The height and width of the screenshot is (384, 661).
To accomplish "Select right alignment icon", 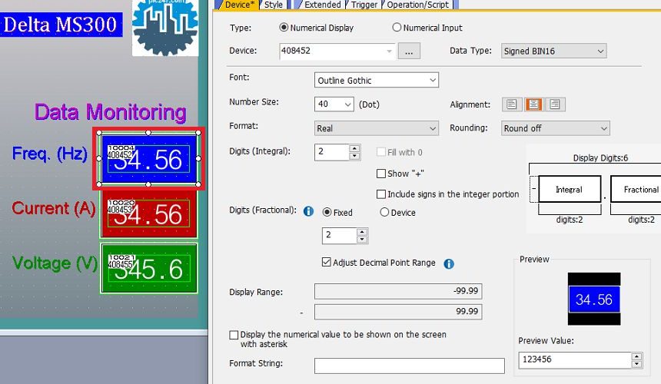I will (555, 104).
